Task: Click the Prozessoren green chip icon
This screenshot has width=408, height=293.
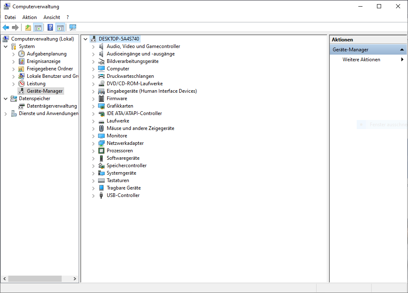Action: [x=101, y=151]
